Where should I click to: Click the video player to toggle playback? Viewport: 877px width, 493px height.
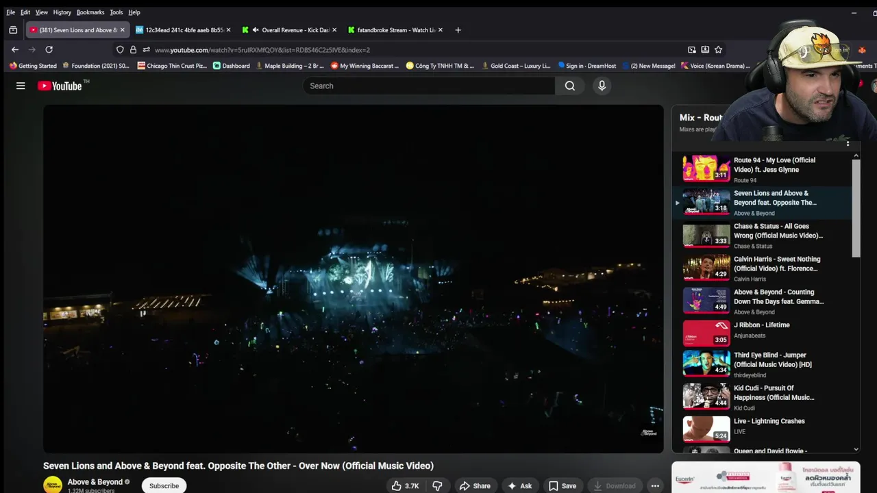pos(354,279)
